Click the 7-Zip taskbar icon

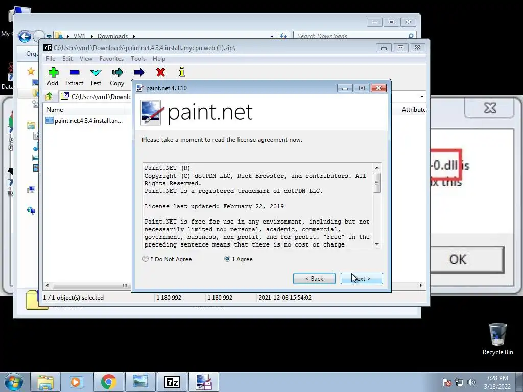point(172,382)
